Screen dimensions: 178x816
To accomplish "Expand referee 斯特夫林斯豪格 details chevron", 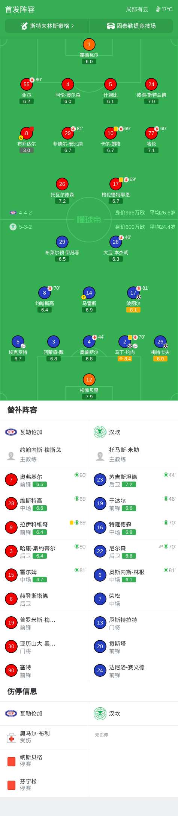I will coord(73,26).
